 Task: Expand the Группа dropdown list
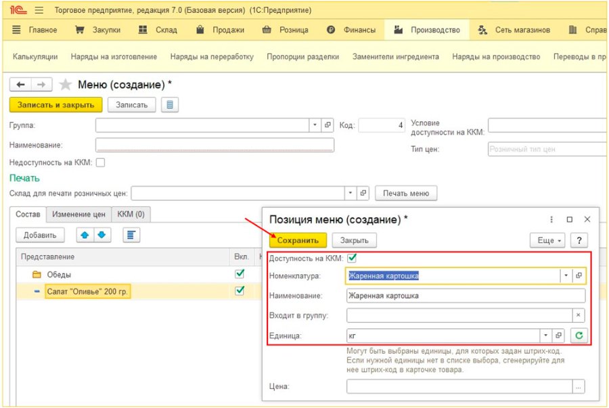[x=315, y=125]
